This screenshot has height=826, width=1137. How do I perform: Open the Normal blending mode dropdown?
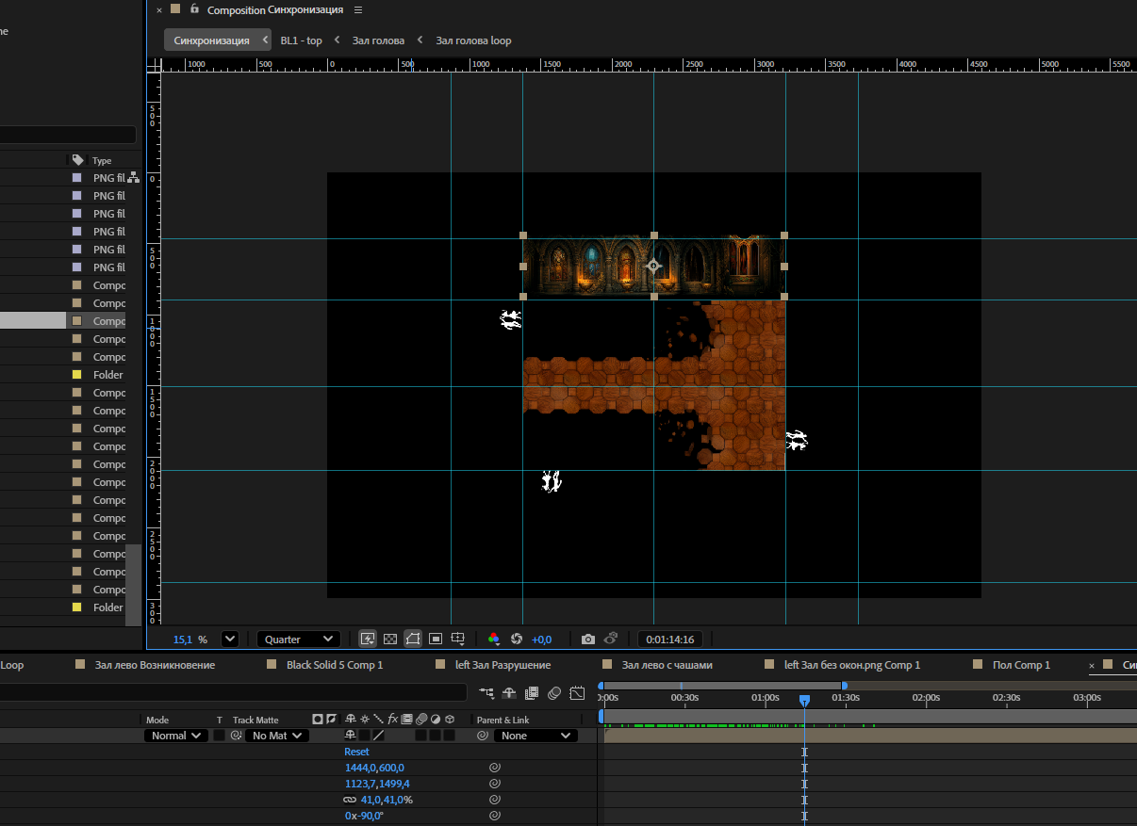(x=176, y=736)
